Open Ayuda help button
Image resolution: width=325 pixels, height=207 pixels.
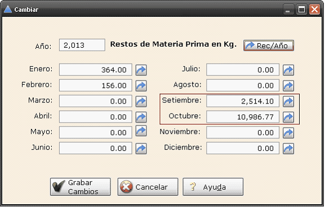tap(213, 187)
